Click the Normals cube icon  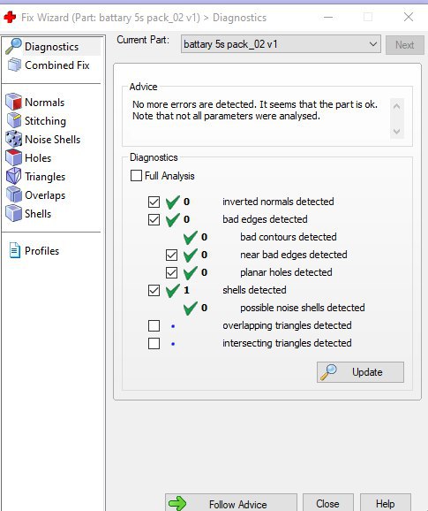click(13, 102)
